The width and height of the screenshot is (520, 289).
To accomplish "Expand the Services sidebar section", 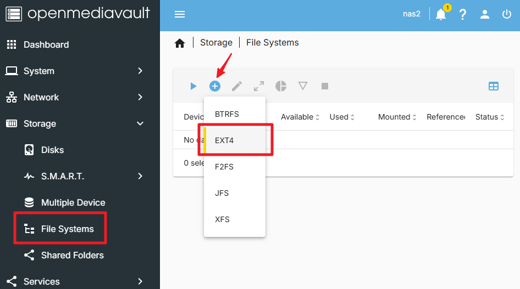I will (x=80, y=281).
